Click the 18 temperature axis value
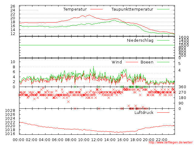The height and width of the screenshot is (145, 194). (x=13, y=22)
